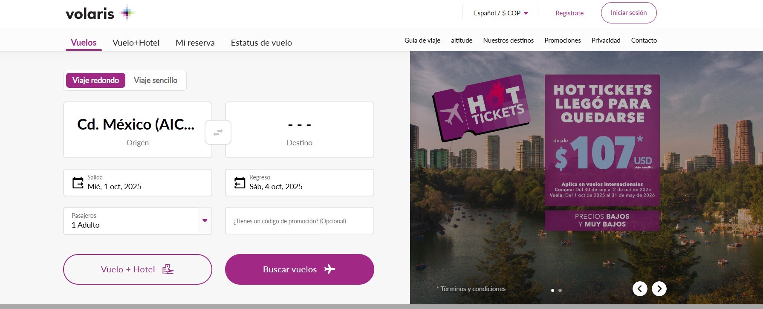Go to the Estatus de vuelo tab

[x=261, y=43]
